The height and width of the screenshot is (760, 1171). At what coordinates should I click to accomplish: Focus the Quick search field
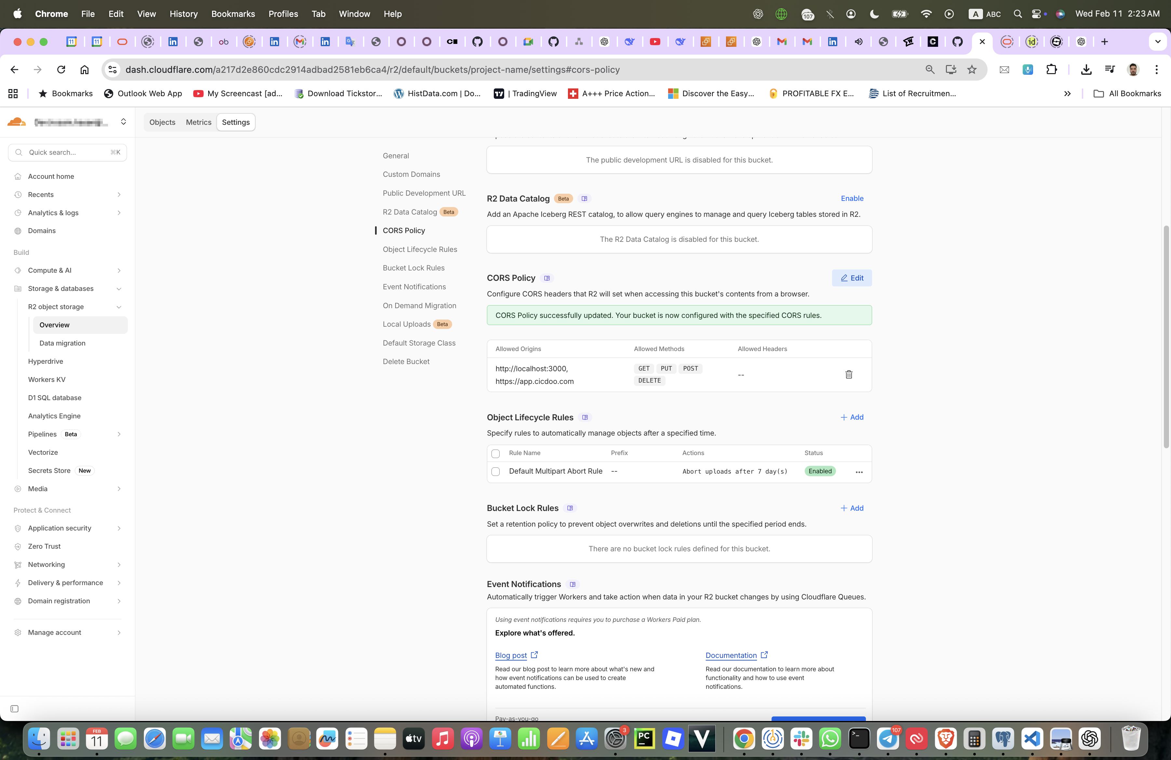67,152
